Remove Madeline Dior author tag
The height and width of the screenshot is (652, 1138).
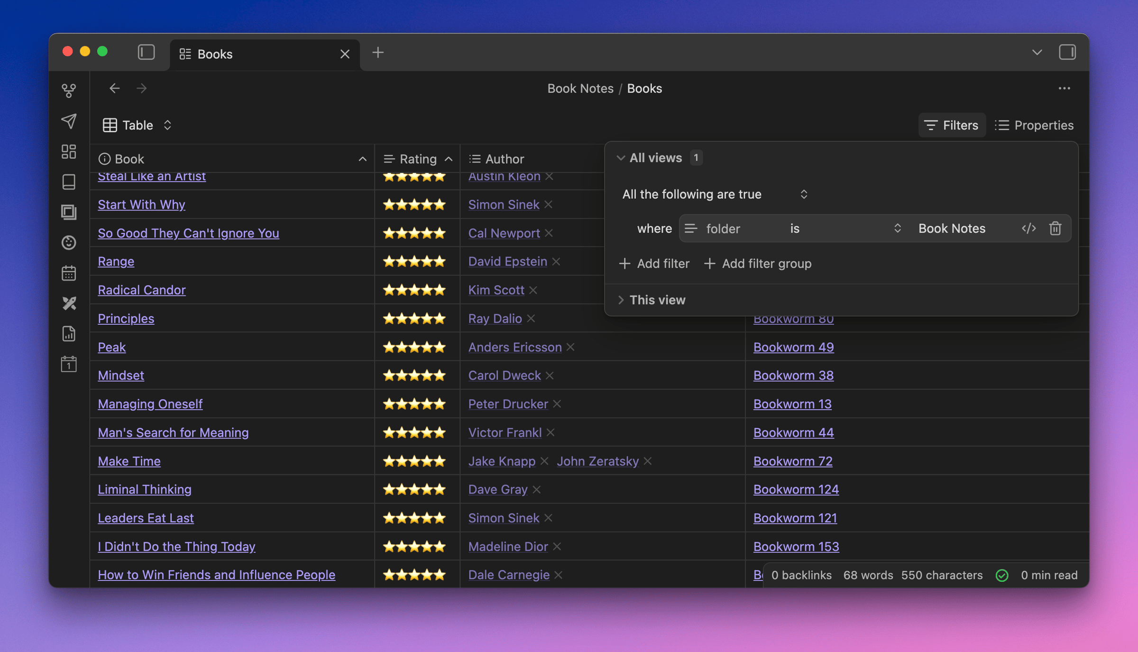click(557, 546)
